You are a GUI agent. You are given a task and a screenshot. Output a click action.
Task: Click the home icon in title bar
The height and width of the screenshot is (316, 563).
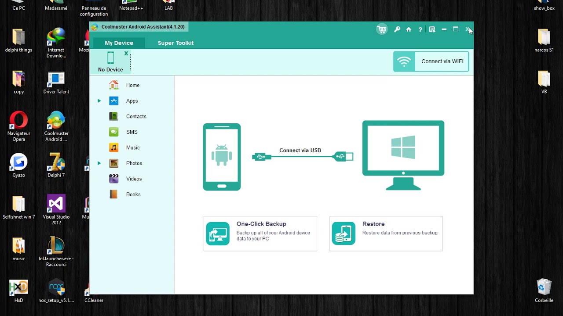click(x=409, y=29)
